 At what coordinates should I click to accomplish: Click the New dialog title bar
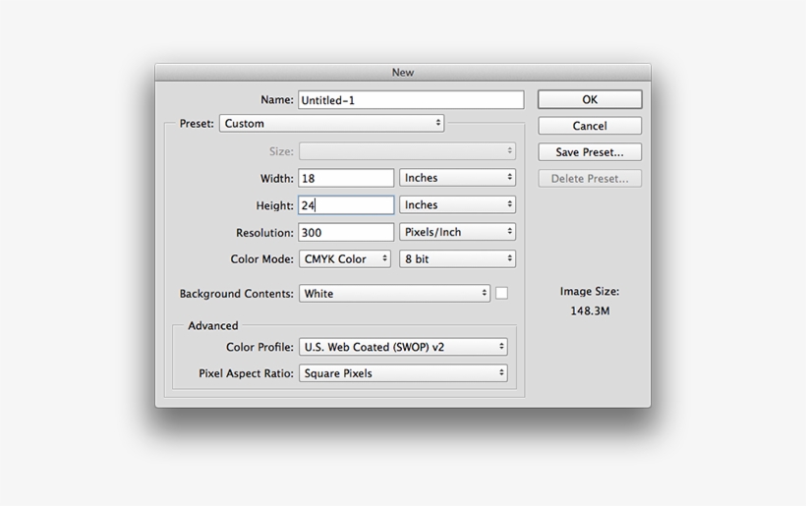tap(402, 72)
